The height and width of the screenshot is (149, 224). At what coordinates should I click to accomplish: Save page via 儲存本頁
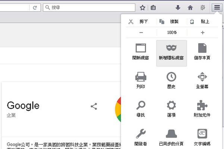202,52
